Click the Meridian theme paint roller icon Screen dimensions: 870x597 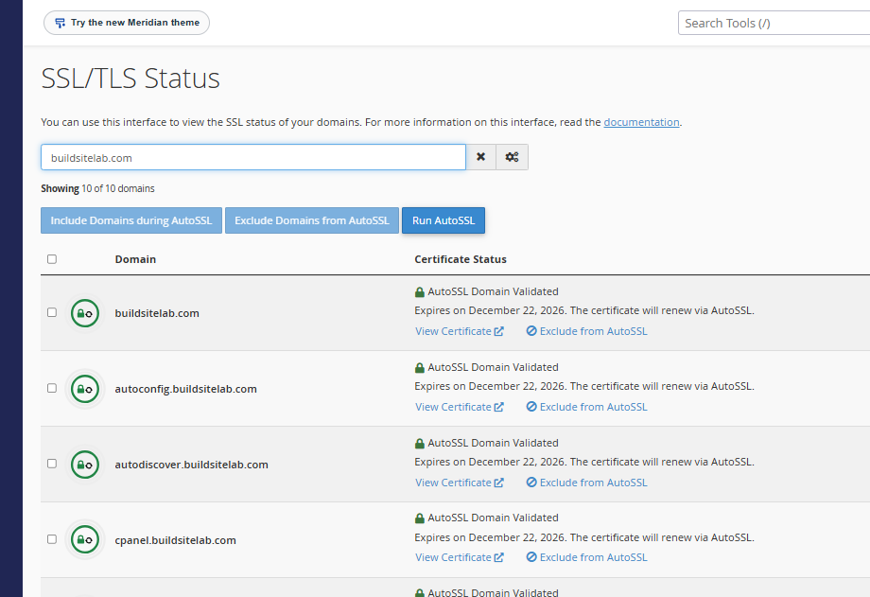(60, 23)
